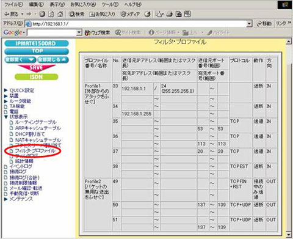Click the Stop loading icon in toolbar
293x239 pixels.
click(x=42, y=14)
